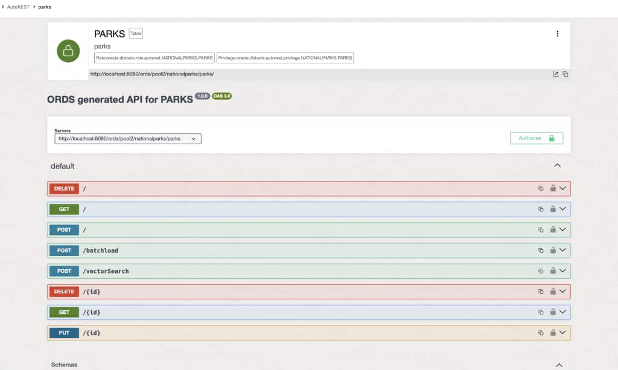Click the lock icon on GET / endpoint
This screenshot has width=618, height=370.
click(553, 209)
